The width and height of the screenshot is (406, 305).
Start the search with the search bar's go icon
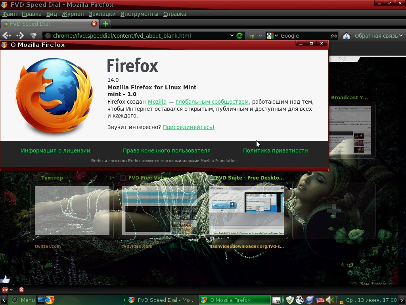334,36
